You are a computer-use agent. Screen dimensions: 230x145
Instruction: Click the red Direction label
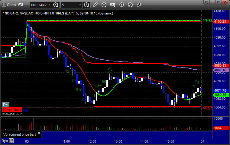coord(12,110)
